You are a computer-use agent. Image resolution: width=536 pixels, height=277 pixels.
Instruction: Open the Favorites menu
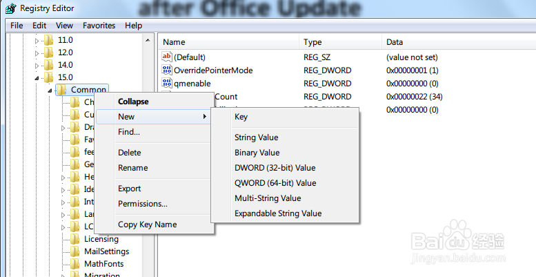point(99,26)
